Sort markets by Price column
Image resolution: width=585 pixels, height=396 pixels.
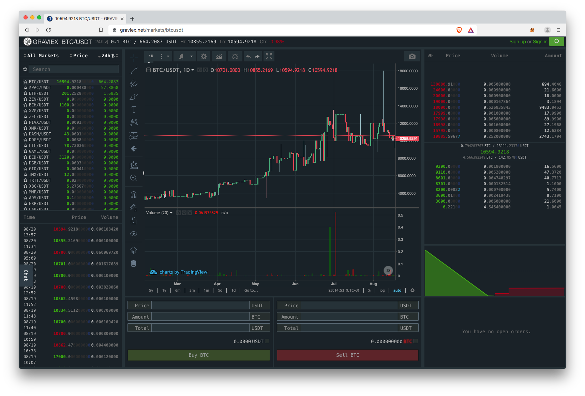point(78,56)
